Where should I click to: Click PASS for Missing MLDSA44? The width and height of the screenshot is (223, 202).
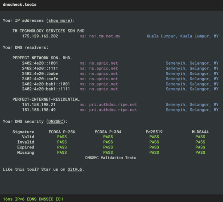200,153
